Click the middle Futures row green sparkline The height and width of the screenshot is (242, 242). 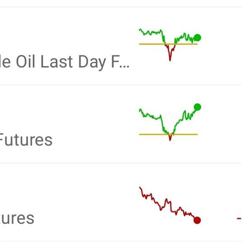pyautogui.click(x=170, y=122)
